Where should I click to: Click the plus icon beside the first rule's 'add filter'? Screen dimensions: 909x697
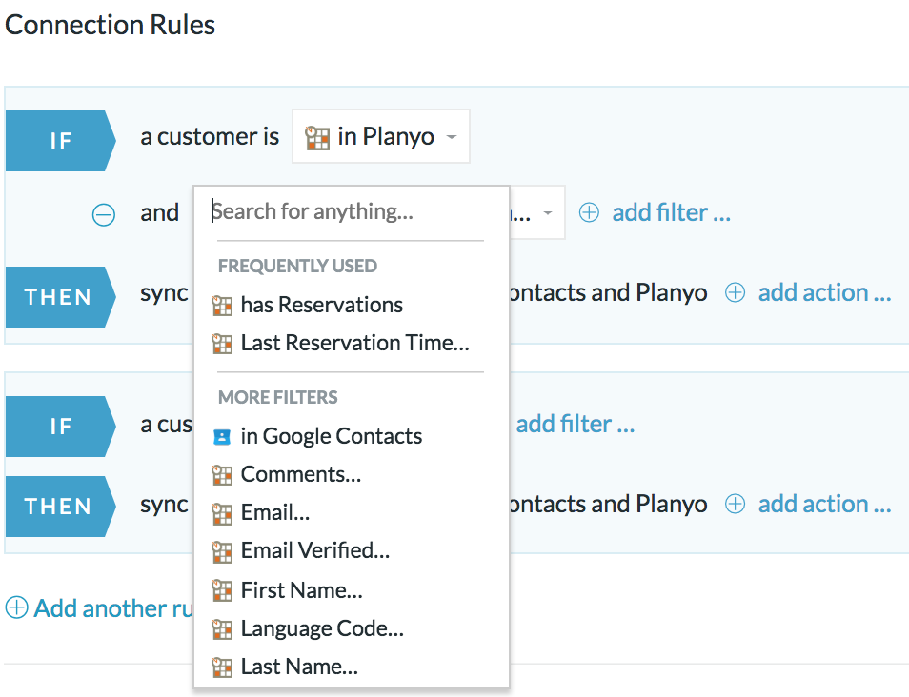[589, 212]
